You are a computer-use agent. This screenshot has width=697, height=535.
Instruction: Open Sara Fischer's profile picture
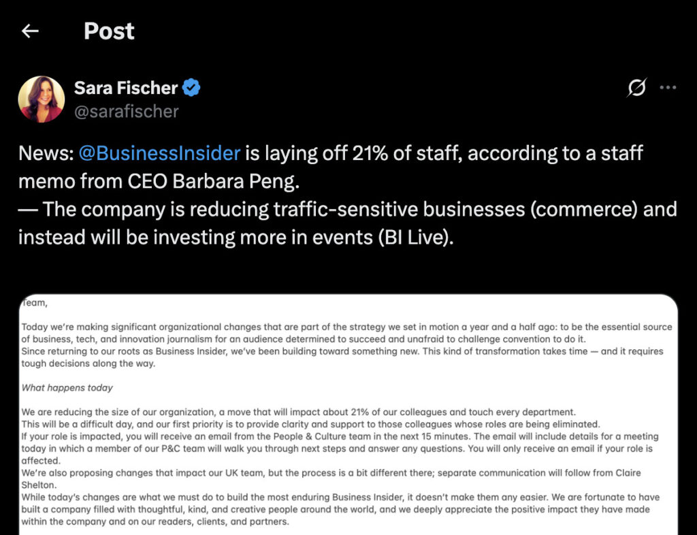point(42,99)
